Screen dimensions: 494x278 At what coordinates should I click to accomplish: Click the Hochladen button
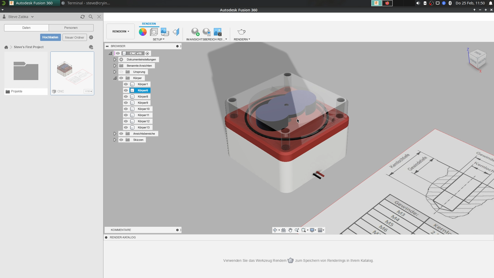[50, 37]
